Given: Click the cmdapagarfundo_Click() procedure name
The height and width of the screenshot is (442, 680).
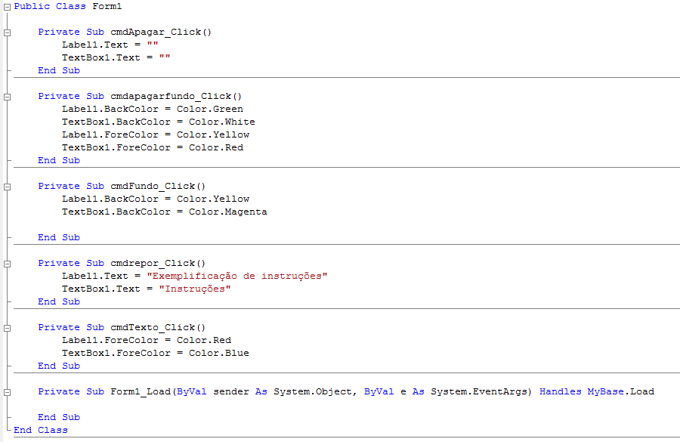Looking at the screenshot, I should click(x=176, y=96).
